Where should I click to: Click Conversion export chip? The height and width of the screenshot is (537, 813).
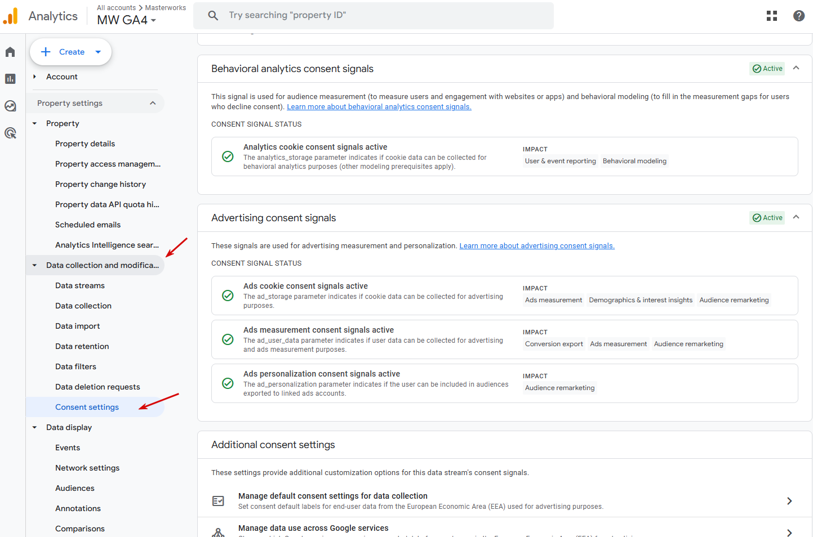tap(554, 344)
